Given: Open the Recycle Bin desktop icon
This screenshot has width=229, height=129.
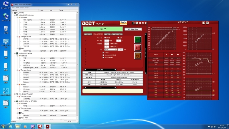Looking at the screenshot, I should 6,30.
